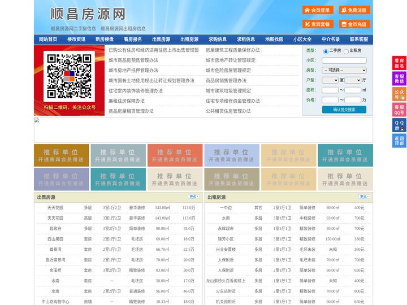The width and height of the screenshot is (407, 305).
Task: Open the 室 count dropdown
Action: (x=330, y=80)
